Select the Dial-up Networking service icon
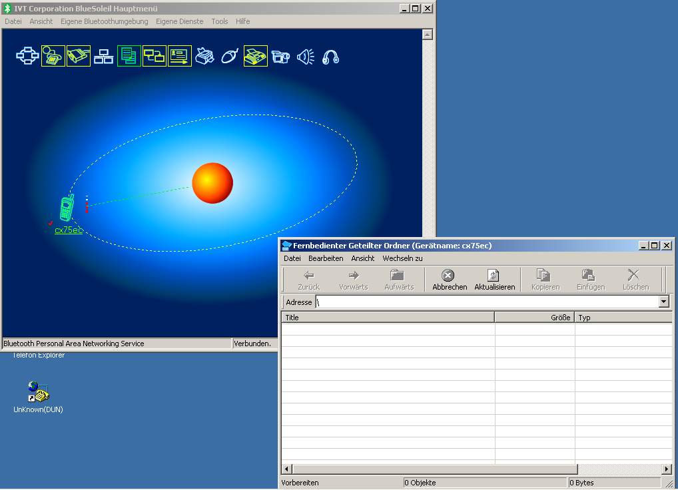This screenshot has height=490, width=678. pyautogui.click(x=53, y=56)
